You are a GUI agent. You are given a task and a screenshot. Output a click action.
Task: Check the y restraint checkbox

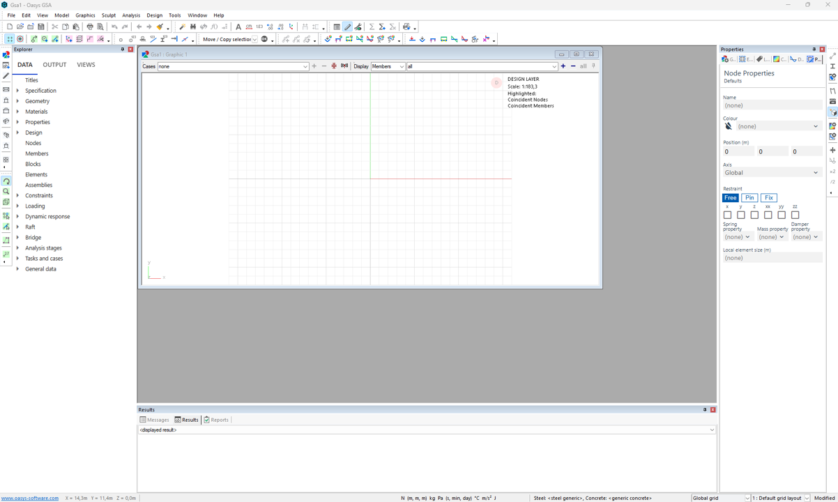[x=741, y=215]
